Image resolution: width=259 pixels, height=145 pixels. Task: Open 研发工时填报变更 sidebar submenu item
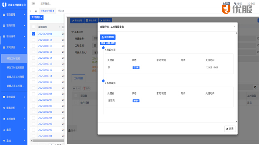[15, 68]
